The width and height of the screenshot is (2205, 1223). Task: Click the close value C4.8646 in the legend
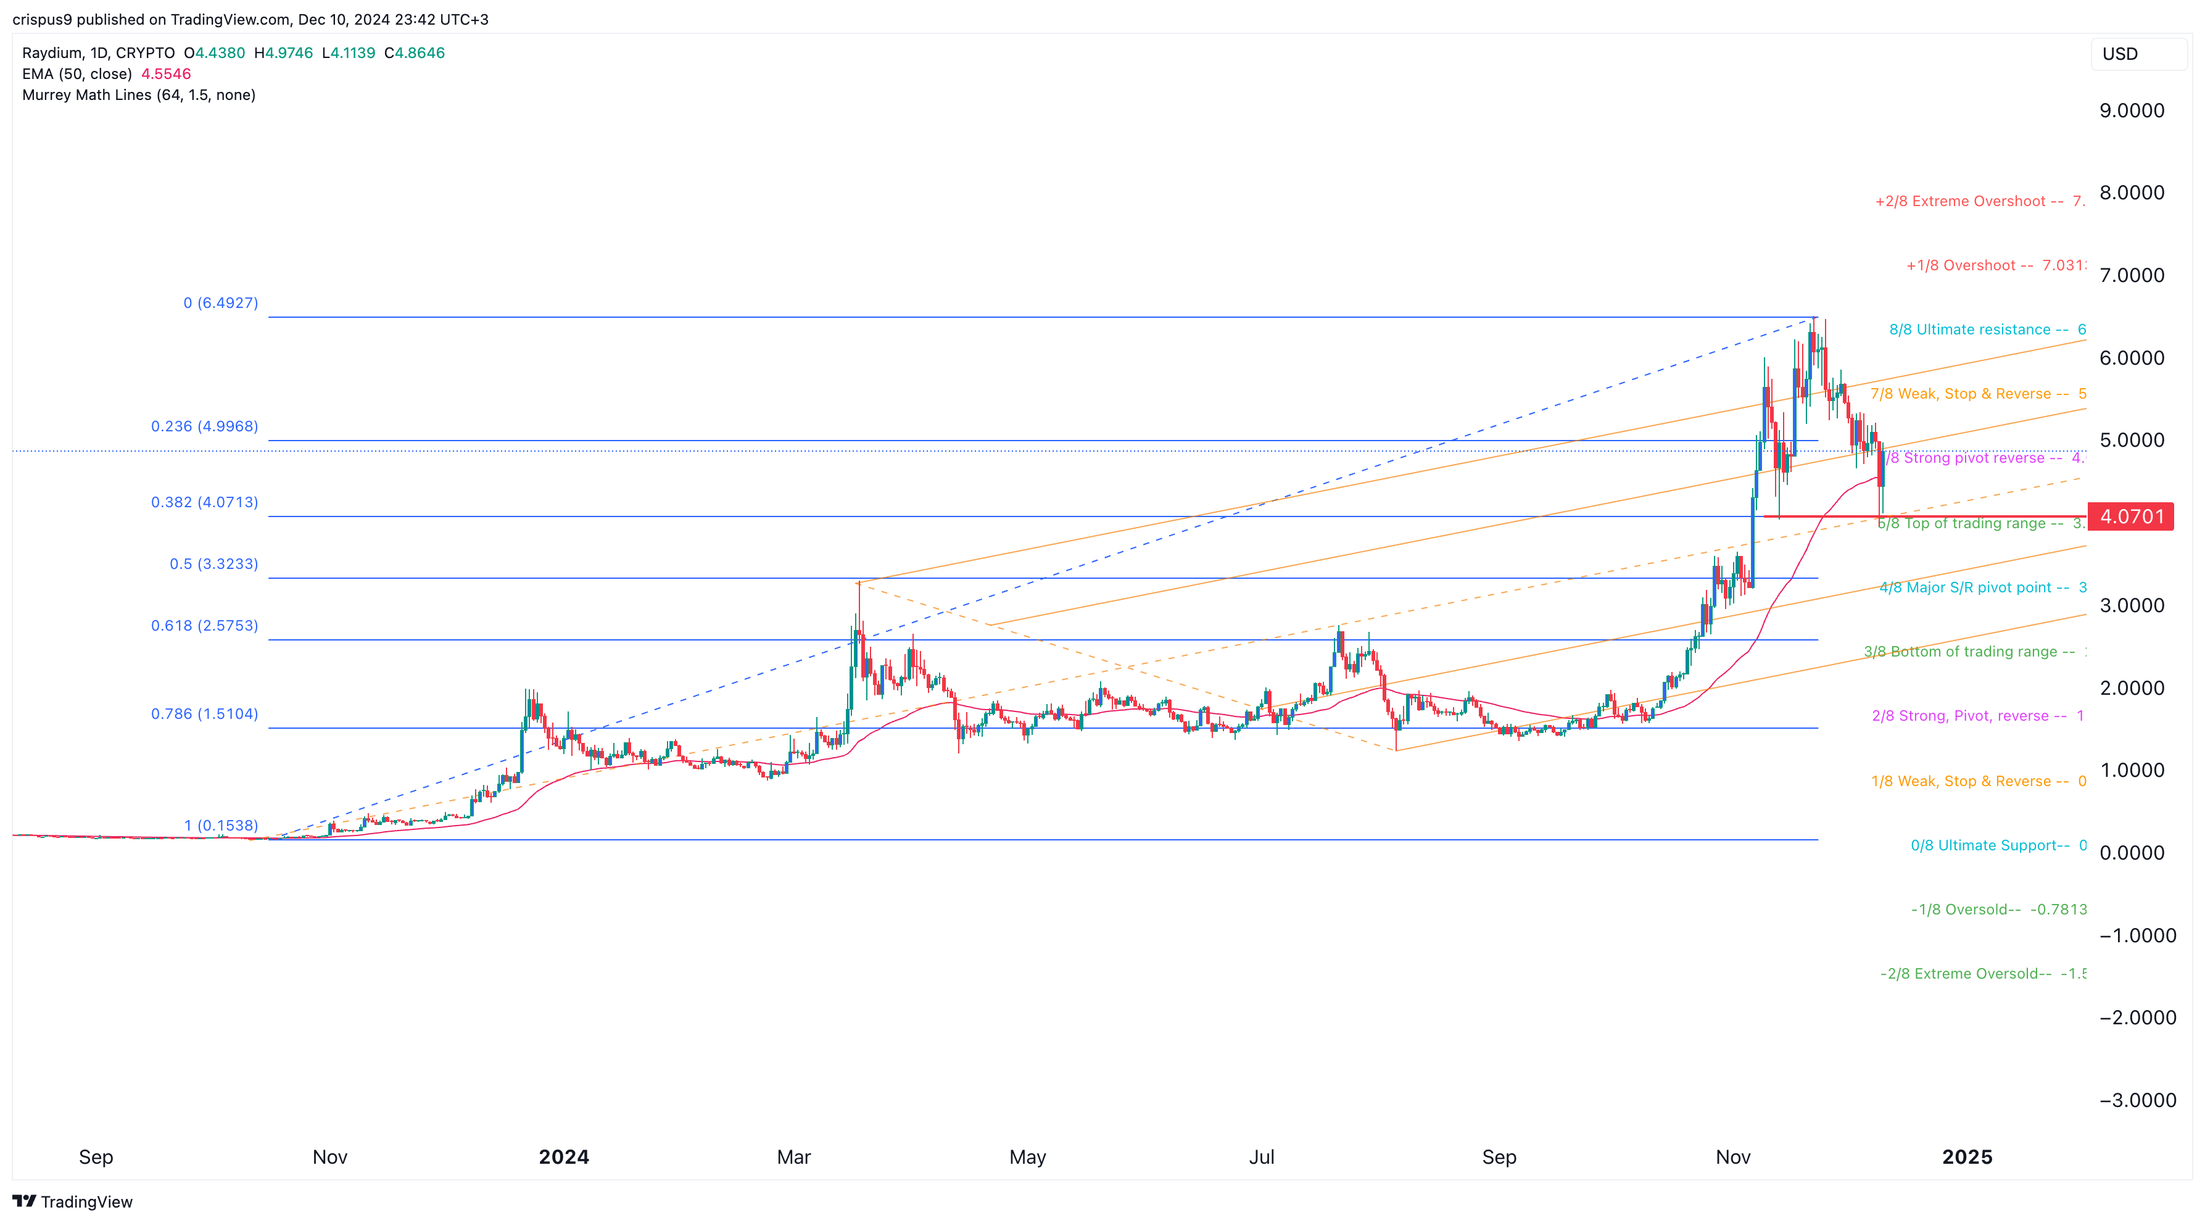pos(415,53)
